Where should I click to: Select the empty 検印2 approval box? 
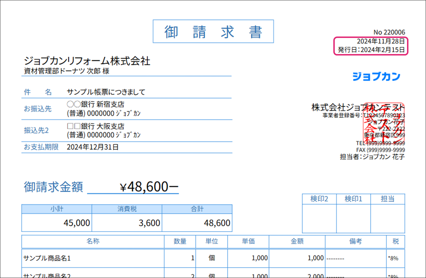(x=319, y=218)
